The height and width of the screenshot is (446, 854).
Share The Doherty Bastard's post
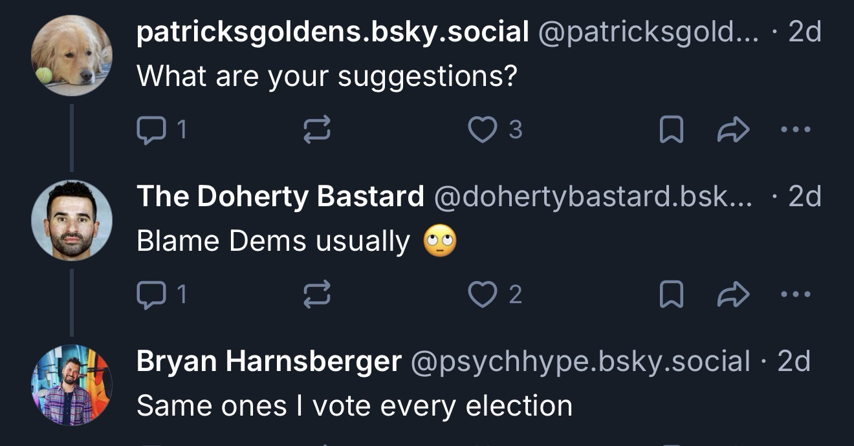pyautogui.click(x=733, y=295)
